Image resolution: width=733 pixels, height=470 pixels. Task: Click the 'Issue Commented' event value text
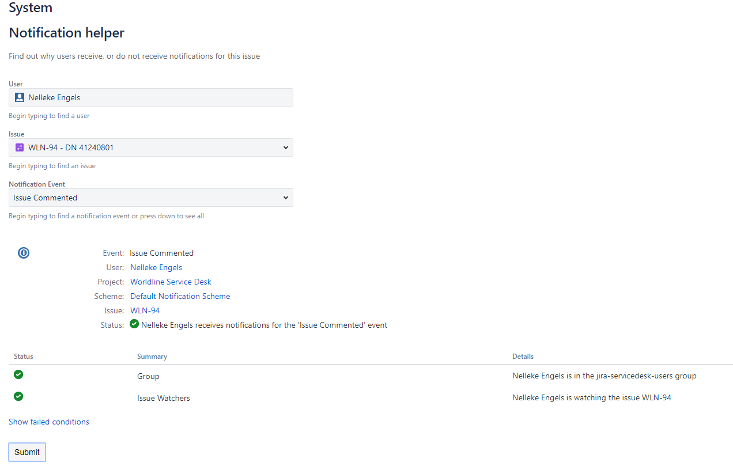tap(162, 253)
